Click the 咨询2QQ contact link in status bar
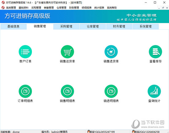The image size is (169, 133). click(146, 132)
